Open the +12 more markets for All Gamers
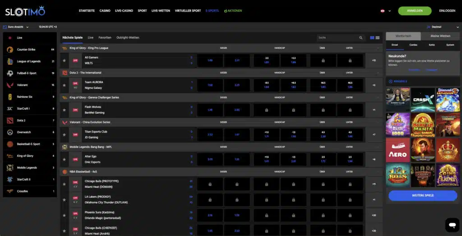462x236 pixels. 374,60
